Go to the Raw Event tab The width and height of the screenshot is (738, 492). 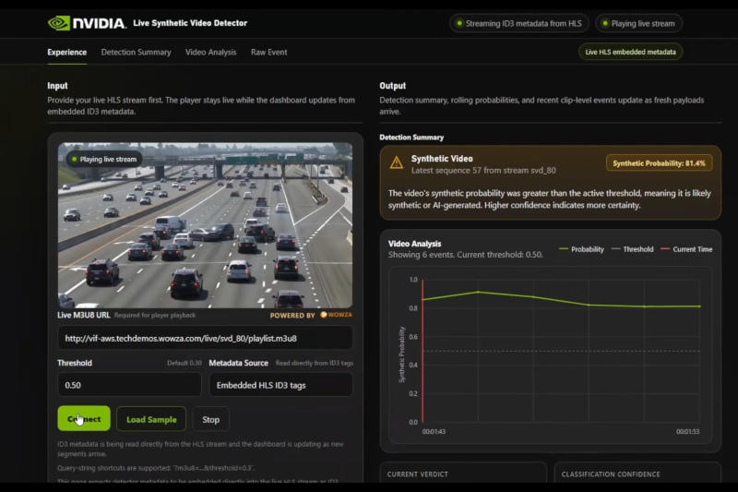coord(268,53)
